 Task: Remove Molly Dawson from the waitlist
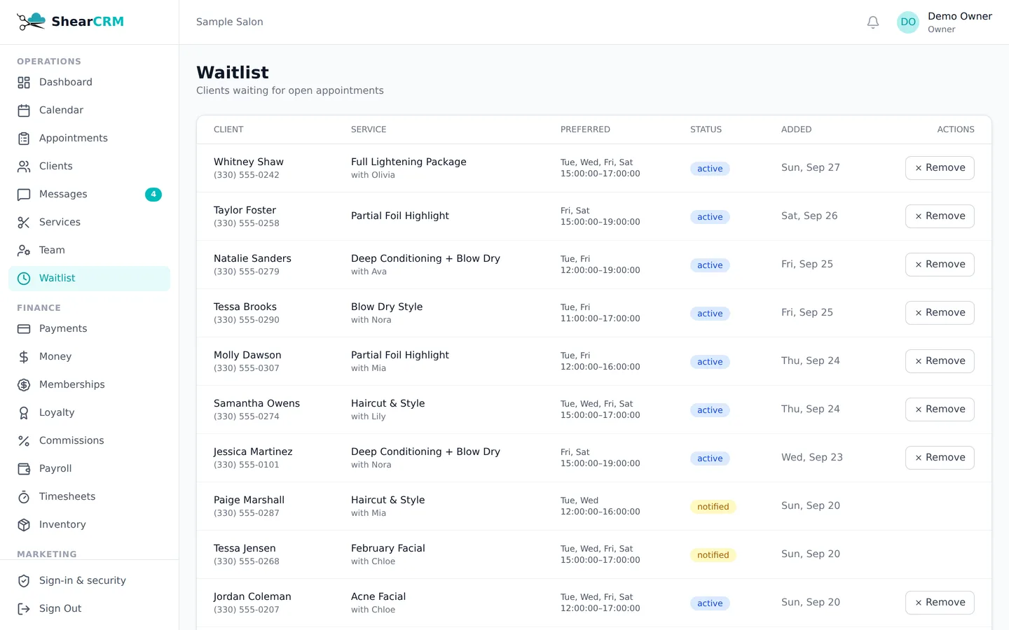tap(940, 361)
